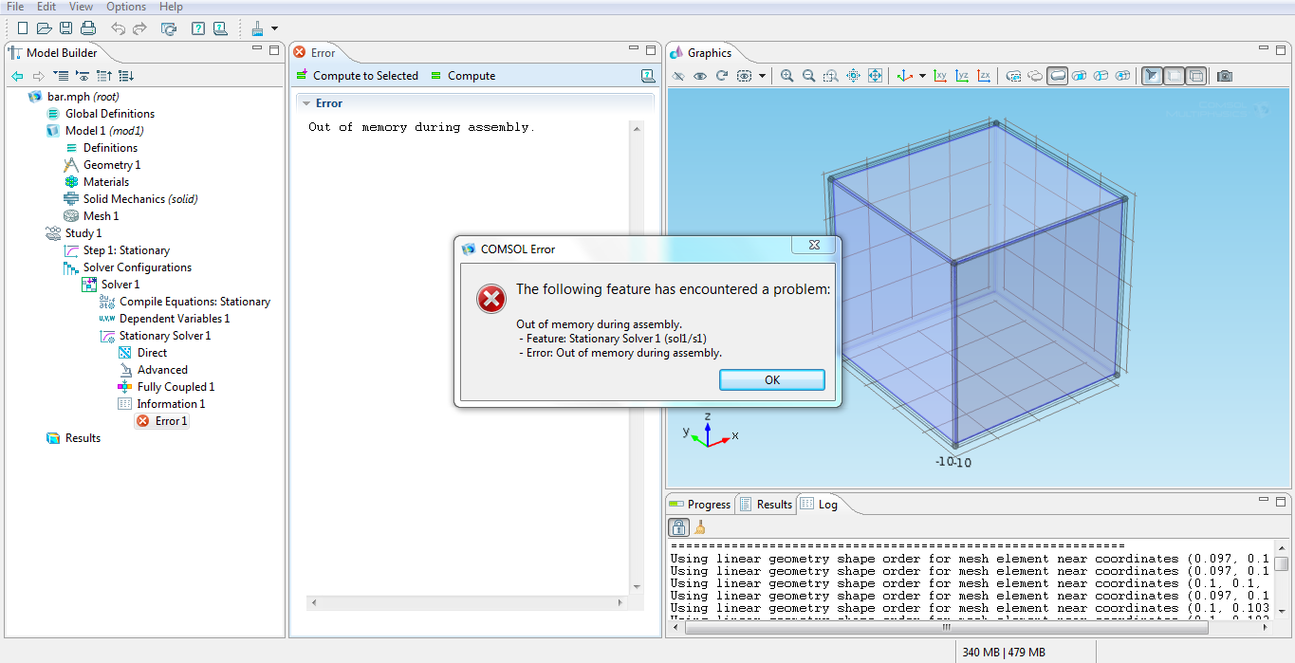Click the Zoom Selected icon in Graphics
Screen dimensions: 1295x663
(853, 76)
